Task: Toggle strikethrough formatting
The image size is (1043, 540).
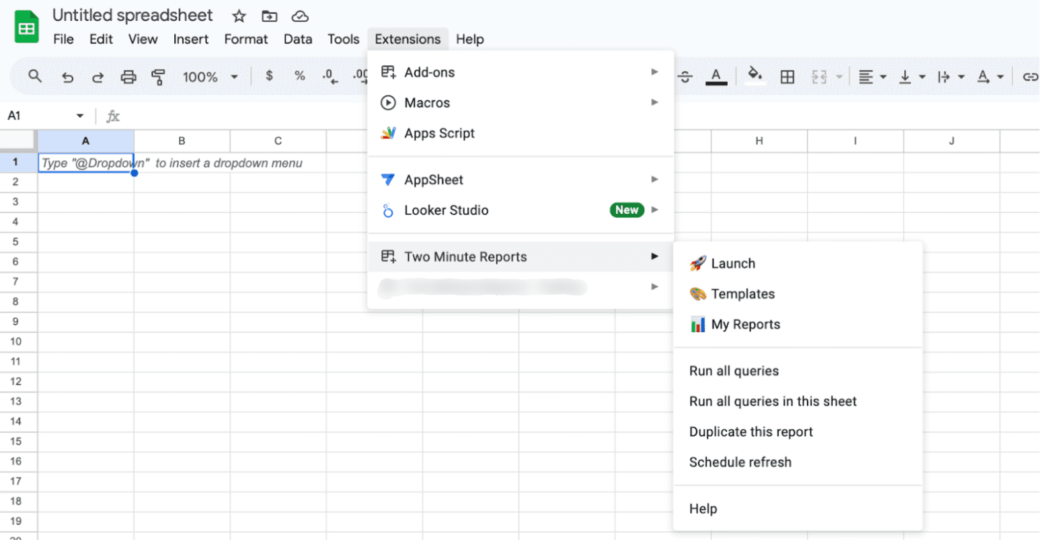Action: pyautogui.click(x=685, y=77)
